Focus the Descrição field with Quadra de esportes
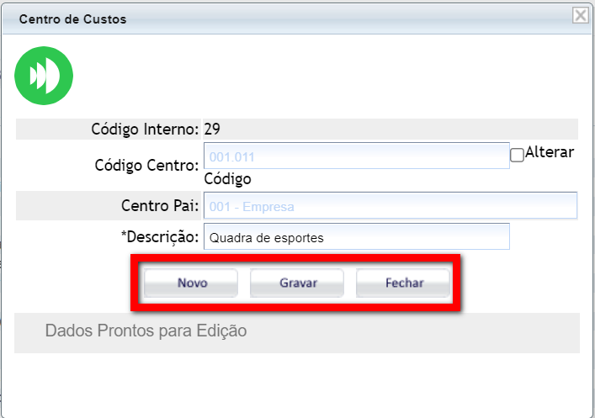Image resolution: width=595 pixels, height=418 pixels. pos(356,237)
